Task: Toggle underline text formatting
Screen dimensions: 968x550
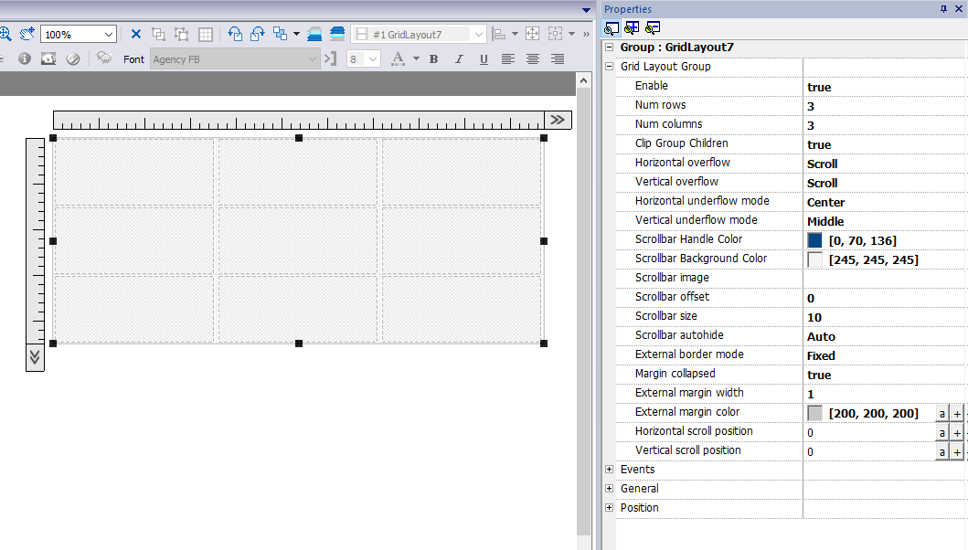Action: click(484, 59)
